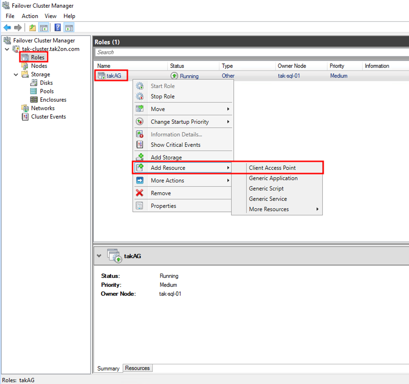Click the Information Details icon

(x=139, y=134)
